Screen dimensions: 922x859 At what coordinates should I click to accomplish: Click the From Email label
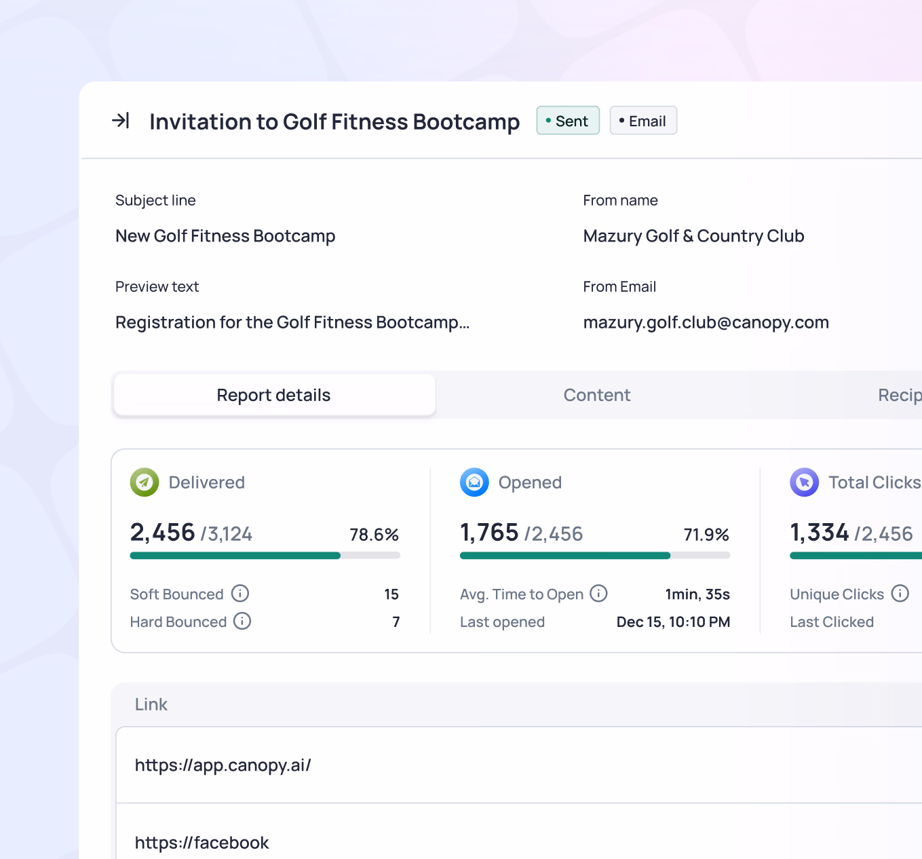tap(619, 286)
